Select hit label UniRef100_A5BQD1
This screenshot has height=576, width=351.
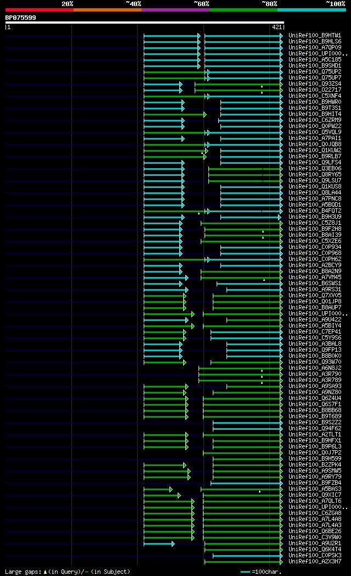(315, 204)
